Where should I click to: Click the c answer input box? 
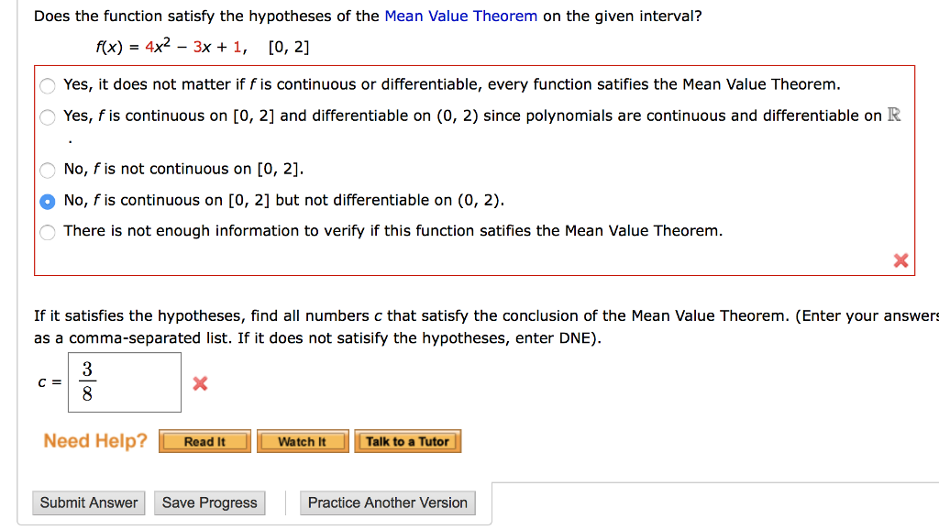(124, 382)
